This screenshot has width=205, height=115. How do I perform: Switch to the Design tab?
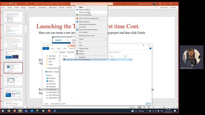[x=23, y=8]
